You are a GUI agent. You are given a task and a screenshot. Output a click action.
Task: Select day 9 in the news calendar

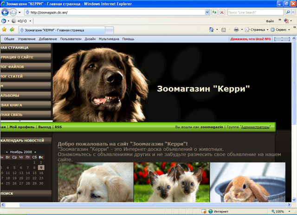pos(41,168)
